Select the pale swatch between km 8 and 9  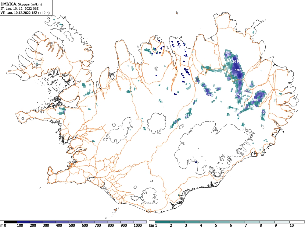[x=267, y=222]
